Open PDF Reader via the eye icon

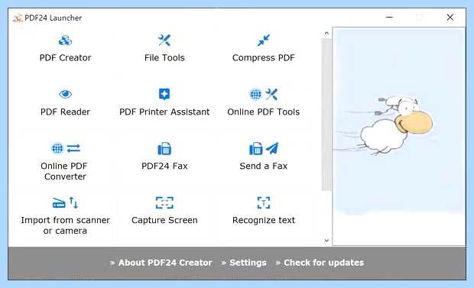tap(65, 94)
